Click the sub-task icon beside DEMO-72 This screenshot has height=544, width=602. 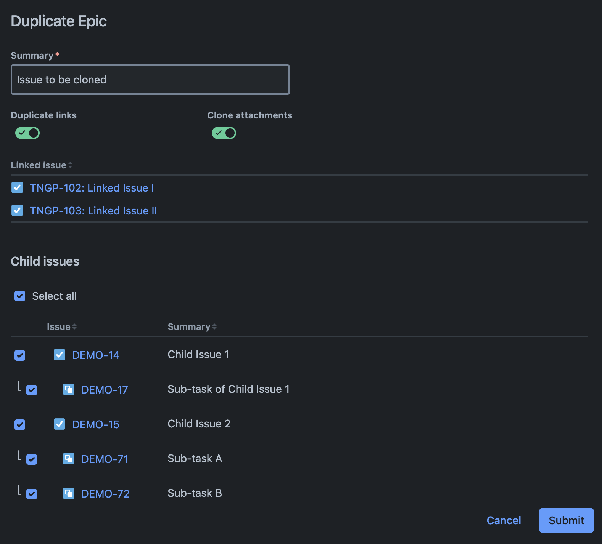pyautogui.click(x=69, y=494)
